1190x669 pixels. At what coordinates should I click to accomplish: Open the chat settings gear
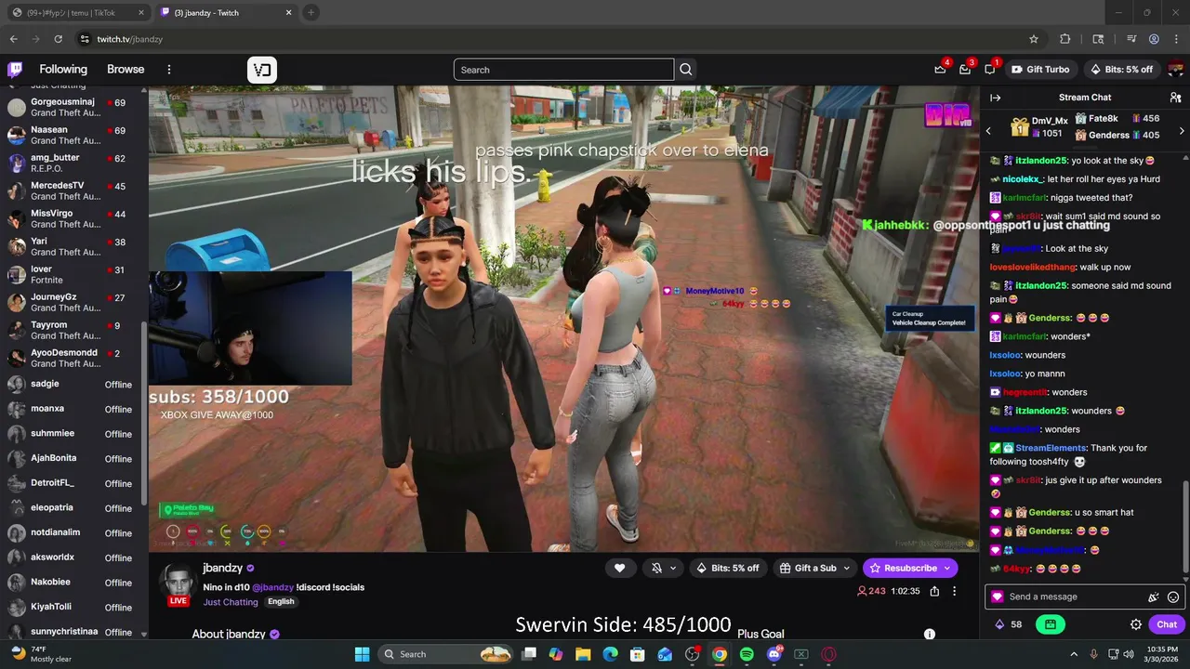coord(1136,624)
